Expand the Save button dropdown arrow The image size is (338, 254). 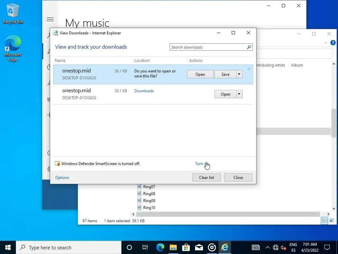coord(239,74)
